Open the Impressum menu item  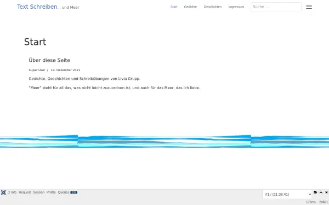[236, 7]
